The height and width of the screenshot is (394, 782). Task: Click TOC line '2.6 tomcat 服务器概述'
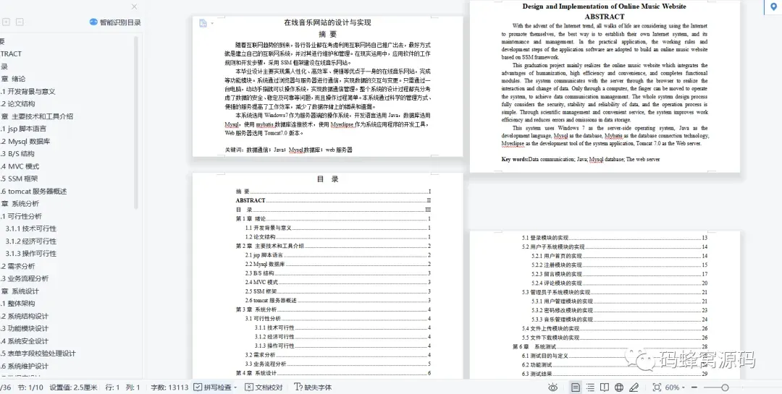tap(337, 300)
